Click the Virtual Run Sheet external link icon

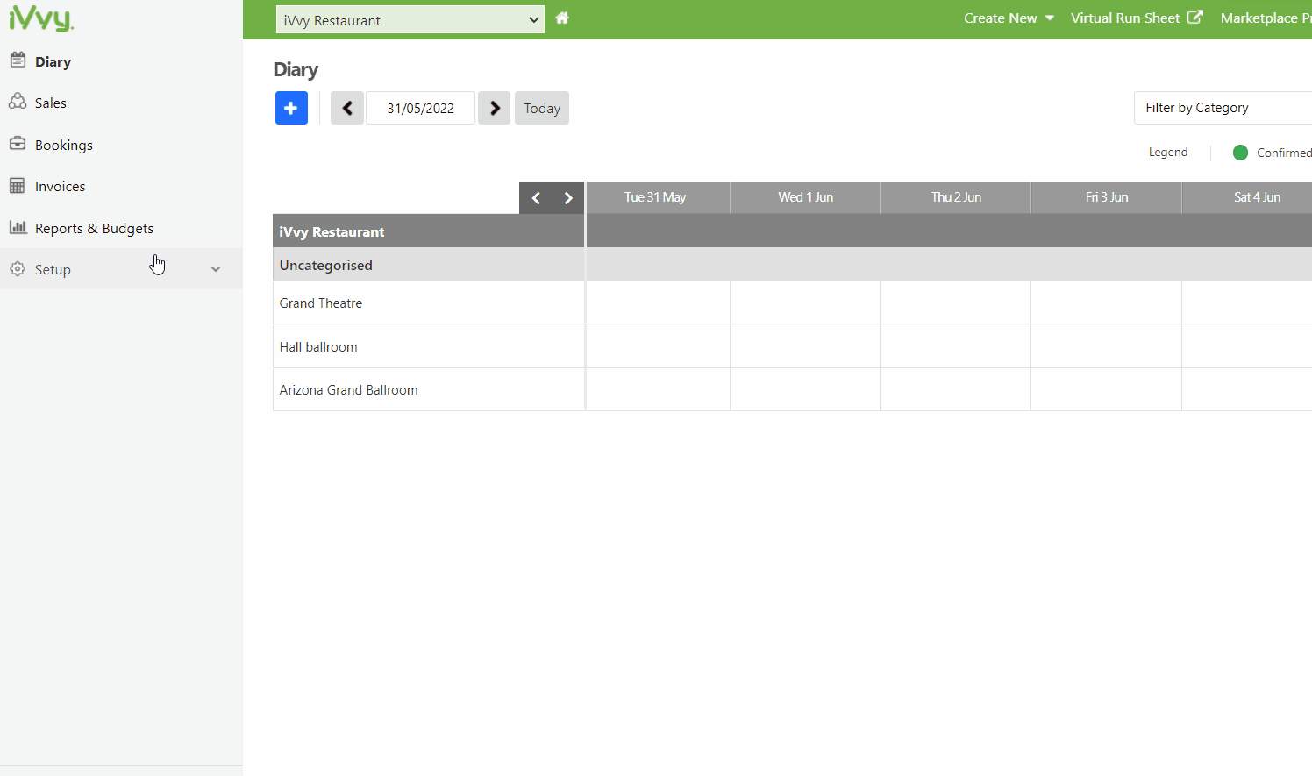tap(1195, 17)
